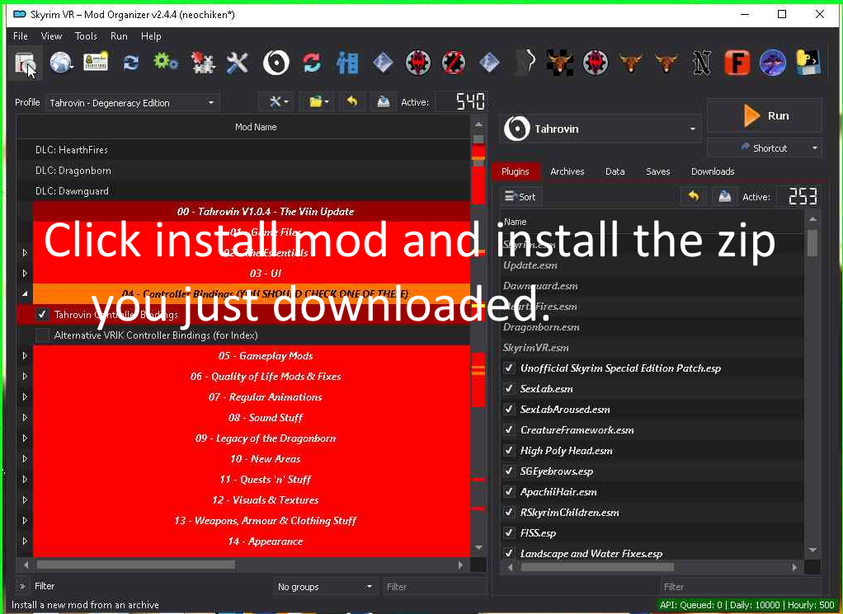Enable Alternative VRIK Controller Bindings checkbox
Viewport: 843px width, 614px height.
42,335
